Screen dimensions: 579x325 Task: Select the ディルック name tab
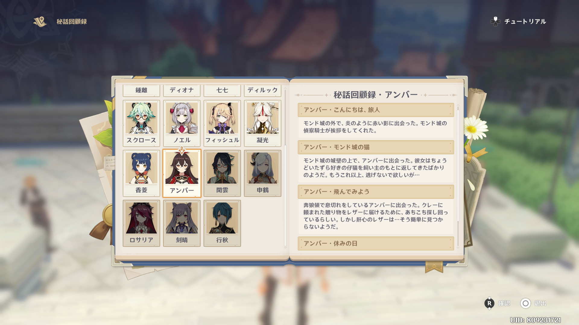click(263, 90)
